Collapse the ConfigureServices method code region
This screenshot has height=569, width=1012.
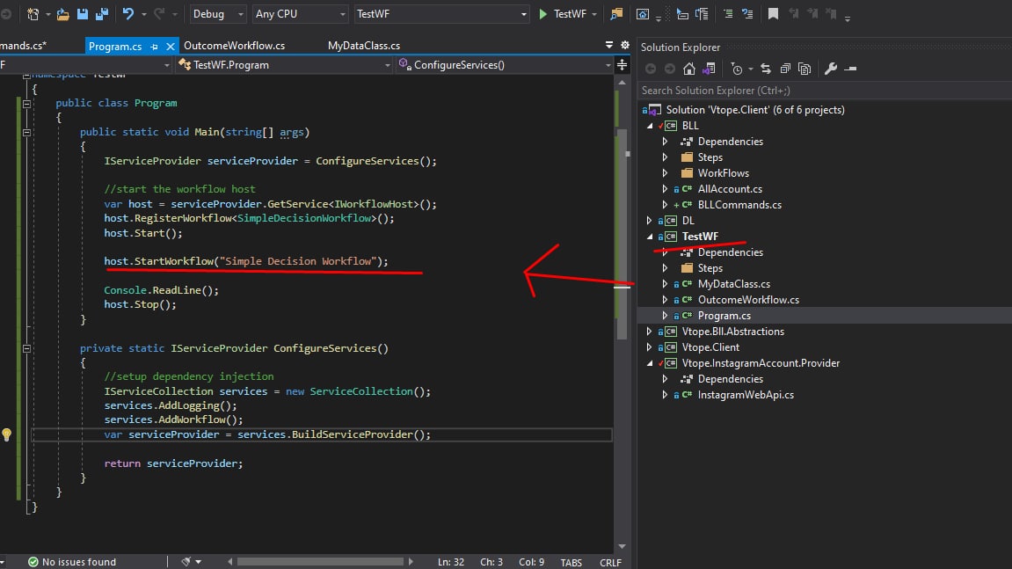26,349
